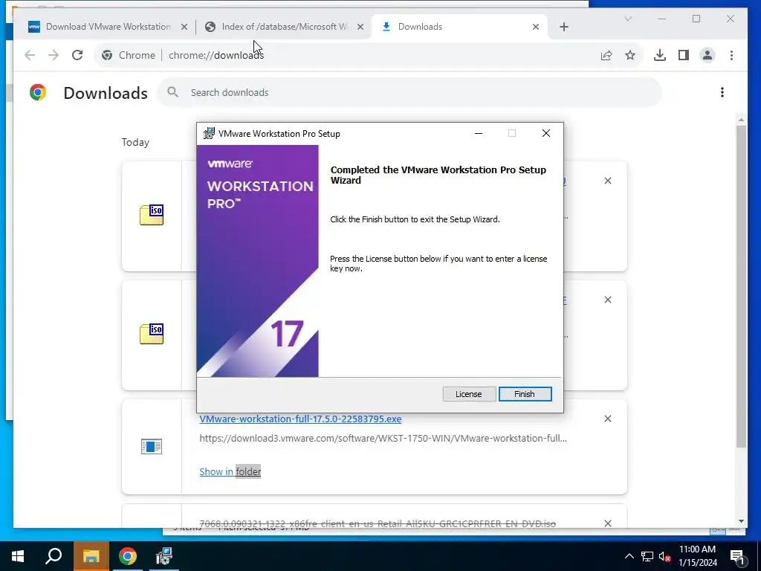
Task: Minimize the VMware Workstation Pro Setup window
Action: click(x=479, y=134)
